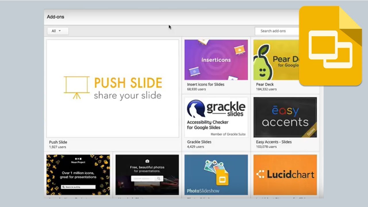Click the Search add-ons field
The image size is (368, 207).
(277, 31)
